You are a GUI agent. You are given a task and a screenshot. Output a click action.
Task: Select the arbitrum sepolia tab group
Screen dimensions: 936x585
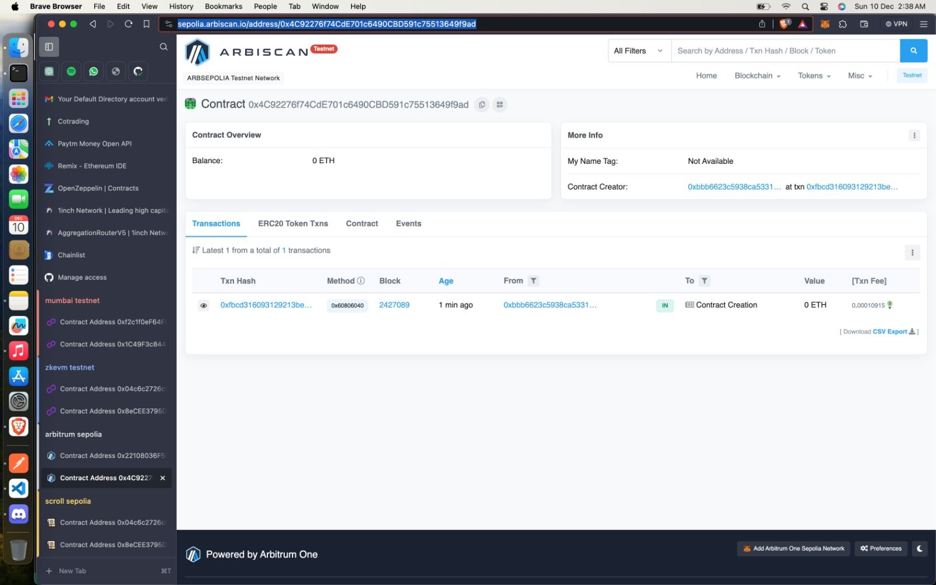73,434
